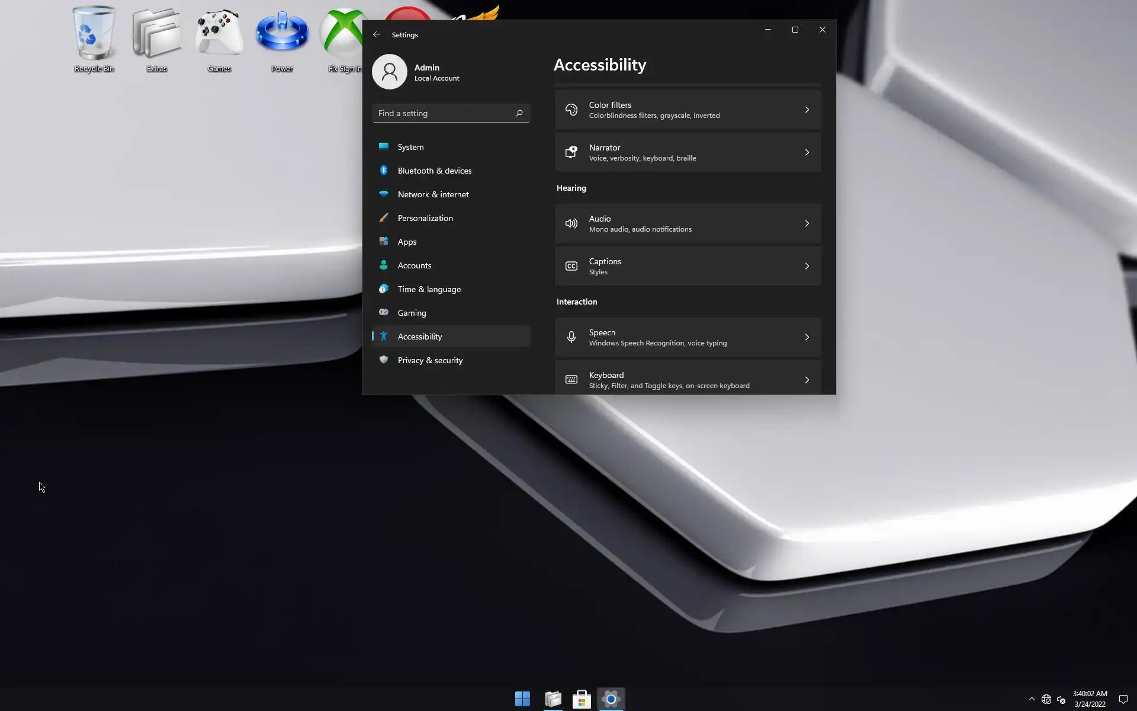The width and height of the screenshot is (1137, 711).
Task: Click the Admin account profile picture
Action: (389, 72)
